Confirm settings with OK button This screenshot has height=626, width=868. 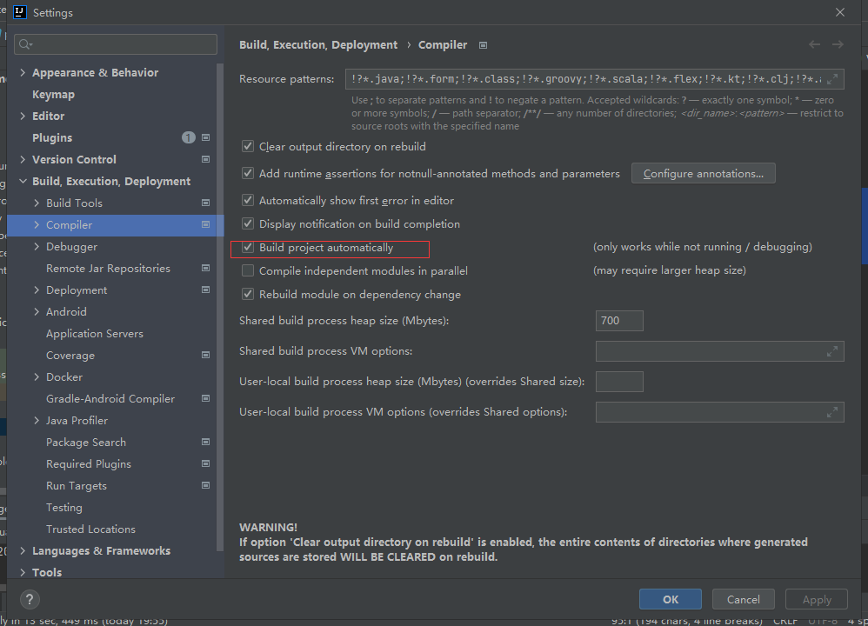[671, 599]
